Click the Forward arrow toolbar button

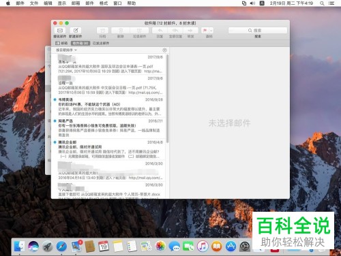(190, 31)
